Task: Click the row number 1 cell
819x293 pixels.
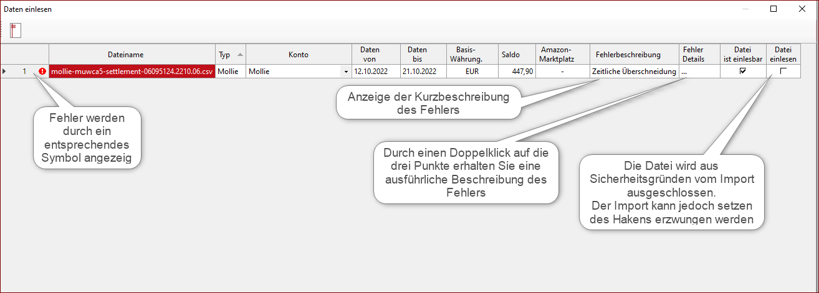Action: (24, 72)
